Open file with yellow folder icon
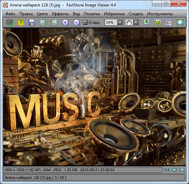 tap(21, 22)
